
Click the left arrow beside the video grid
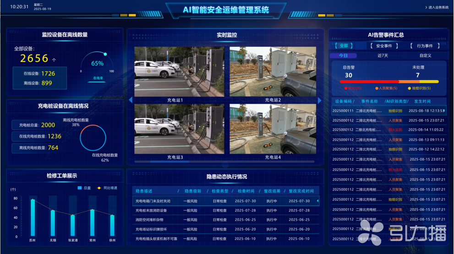(x=130, y=100)
